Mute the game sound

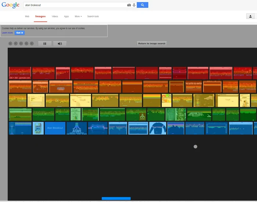pos(60,44)
